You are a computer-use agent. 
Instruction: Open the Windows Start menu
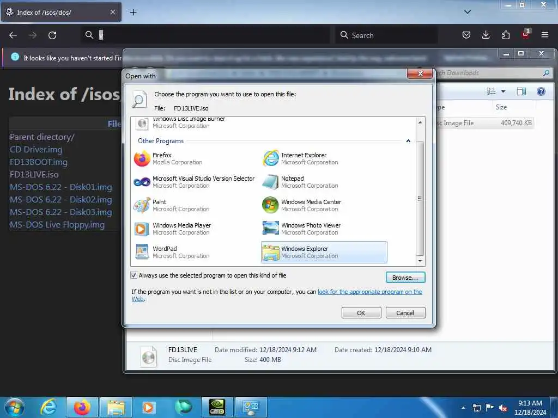(x=15, y=407)
